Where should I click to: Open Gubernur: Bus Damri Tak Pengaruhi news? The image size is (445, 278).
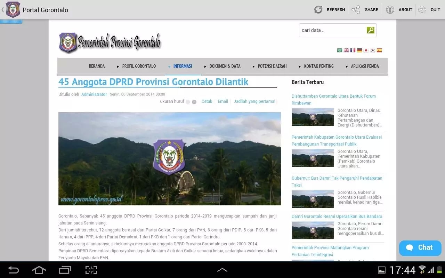click(337, 181)
